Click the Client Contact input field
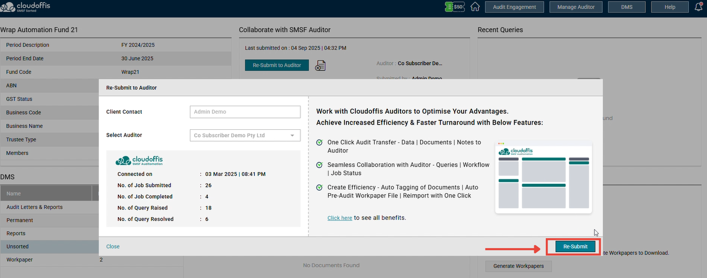Image resolution: width=707 pixels, height=278 pixels. [x=245, y=112]
